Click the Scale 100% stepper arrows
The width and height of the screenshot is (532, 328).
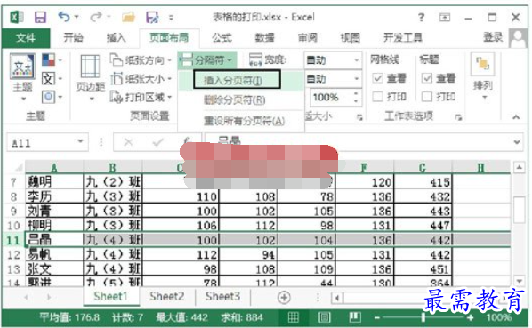(356, 97)
